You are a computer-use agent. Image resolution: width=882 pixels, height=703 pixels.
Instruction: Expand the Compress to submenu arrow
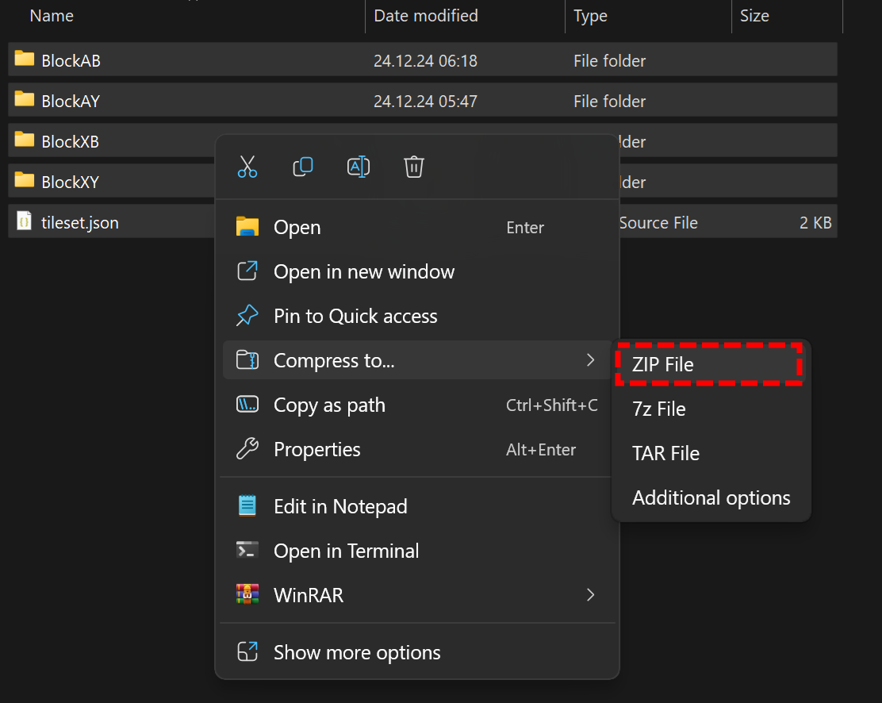591,360
